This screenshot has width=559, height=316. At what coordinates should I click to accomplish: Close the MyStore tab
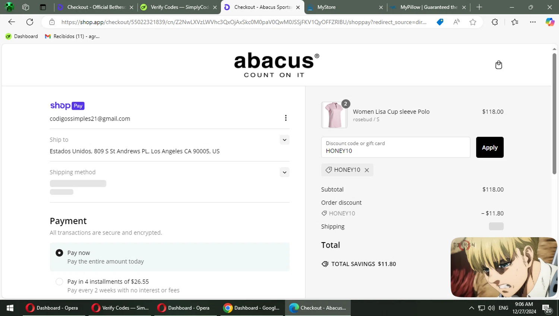[381, 7]
